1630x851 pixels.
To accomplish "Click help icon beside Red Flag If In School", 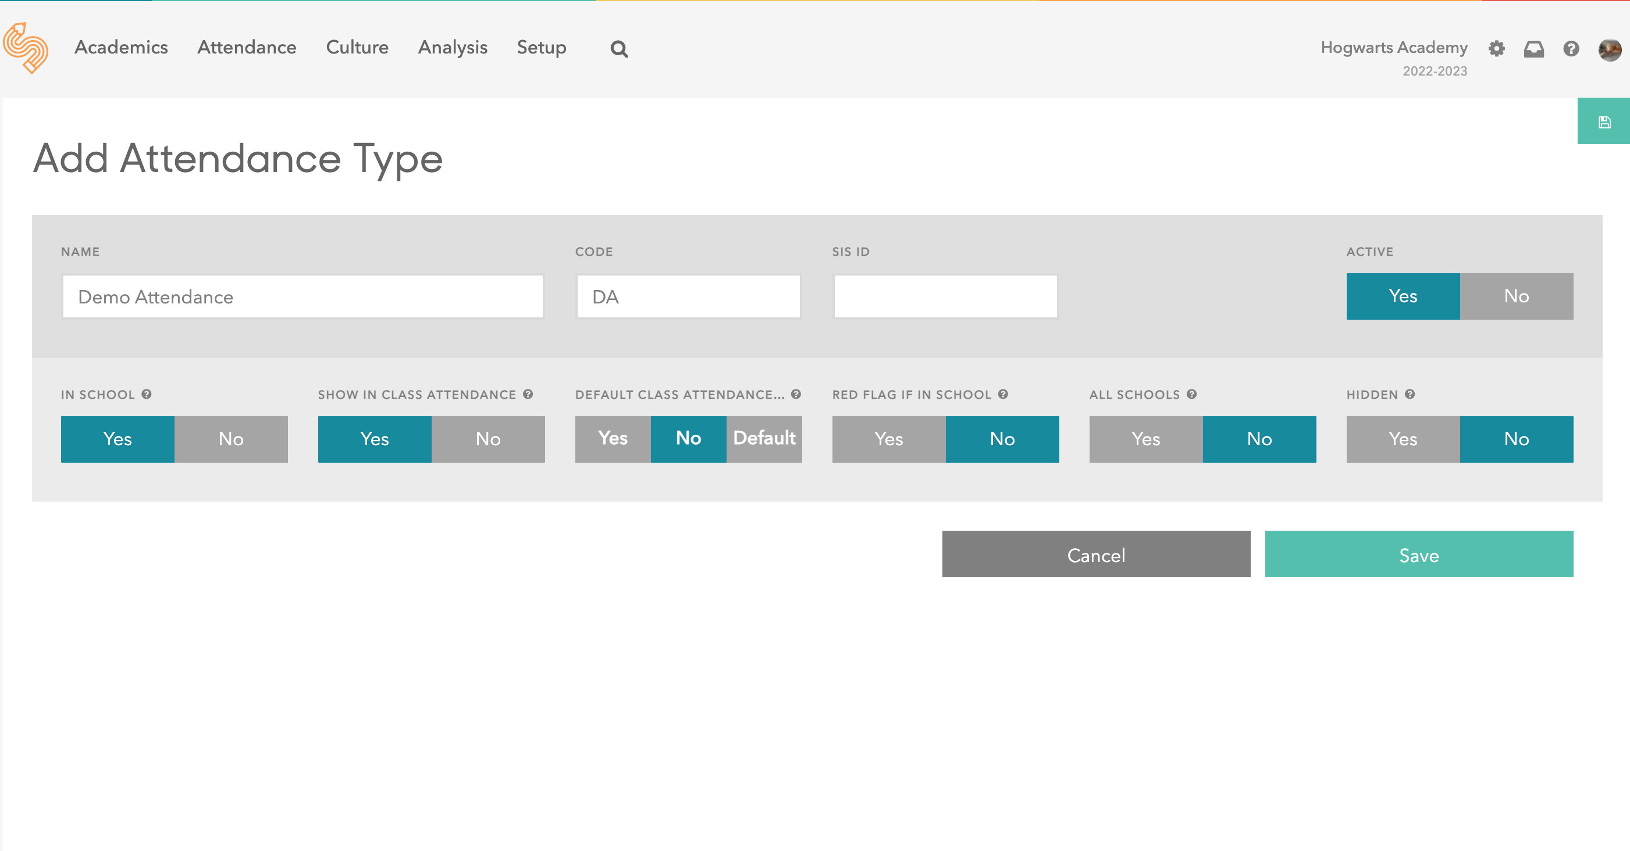I will (x=1003, y=394).
